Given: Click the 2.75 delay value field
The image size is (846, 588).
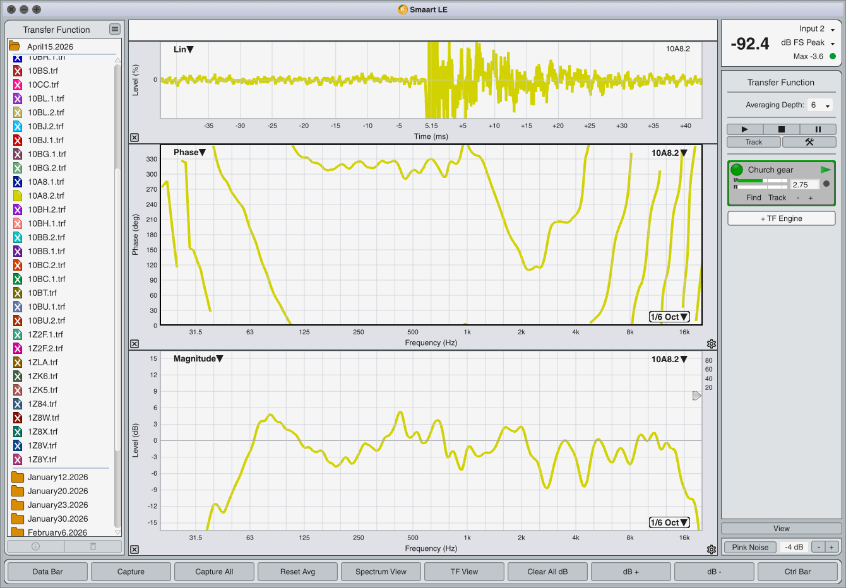Looking at the screenshot, I should (804, 185).
